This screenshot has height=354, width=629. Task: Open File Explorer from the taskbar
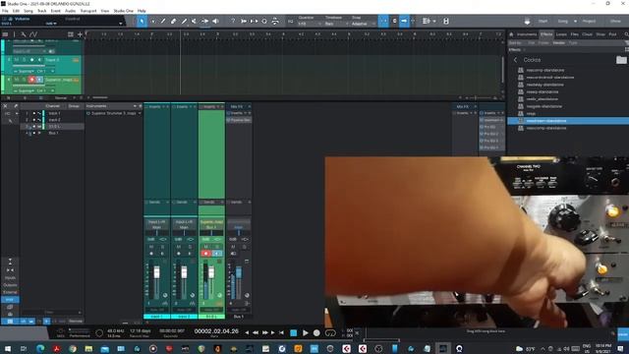[x=88, y=348]
